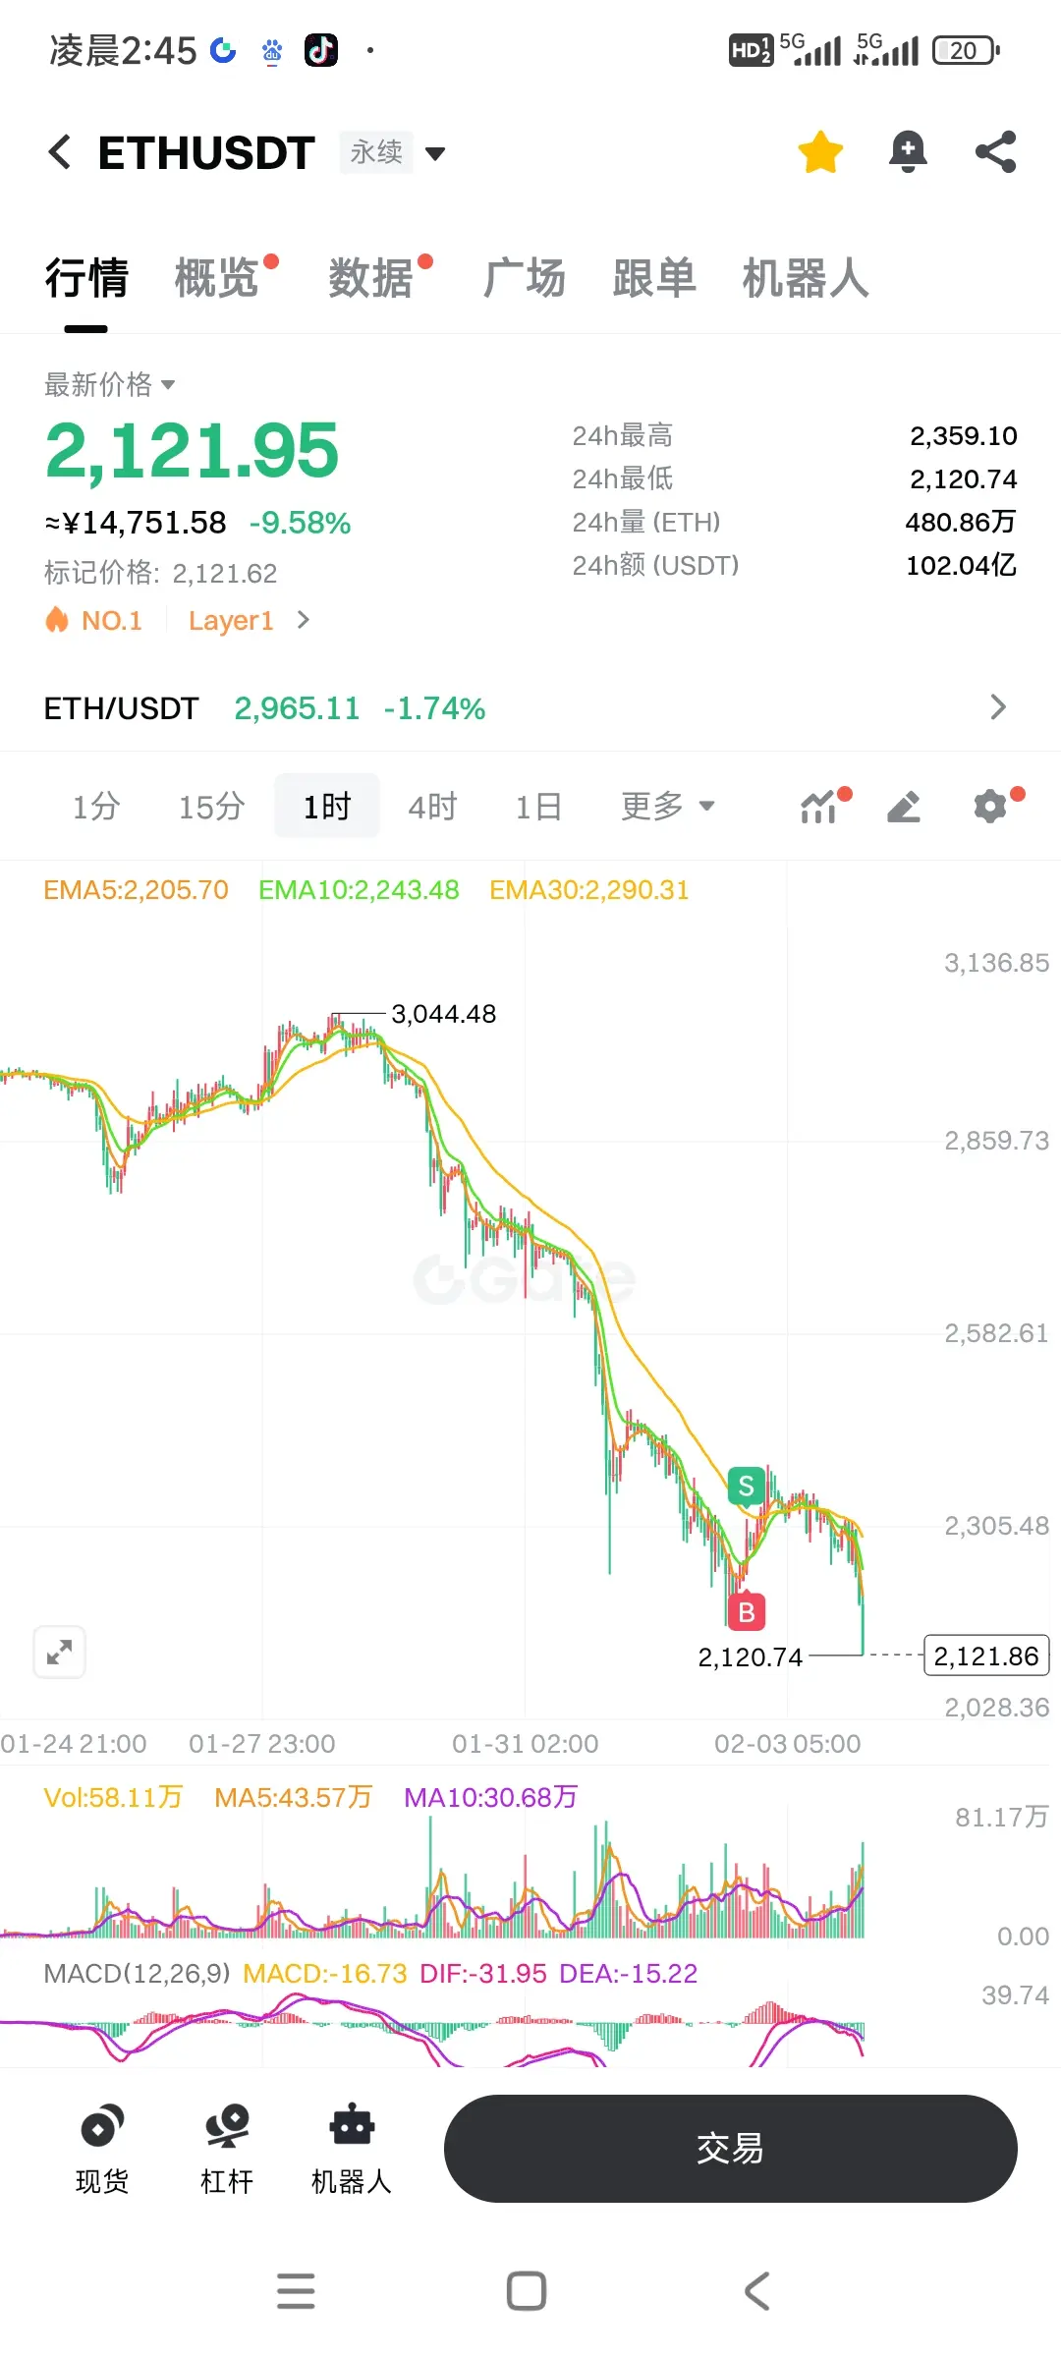
Task: Tap the back arrow next to ETHUSDT
Action: pos(60,152)
